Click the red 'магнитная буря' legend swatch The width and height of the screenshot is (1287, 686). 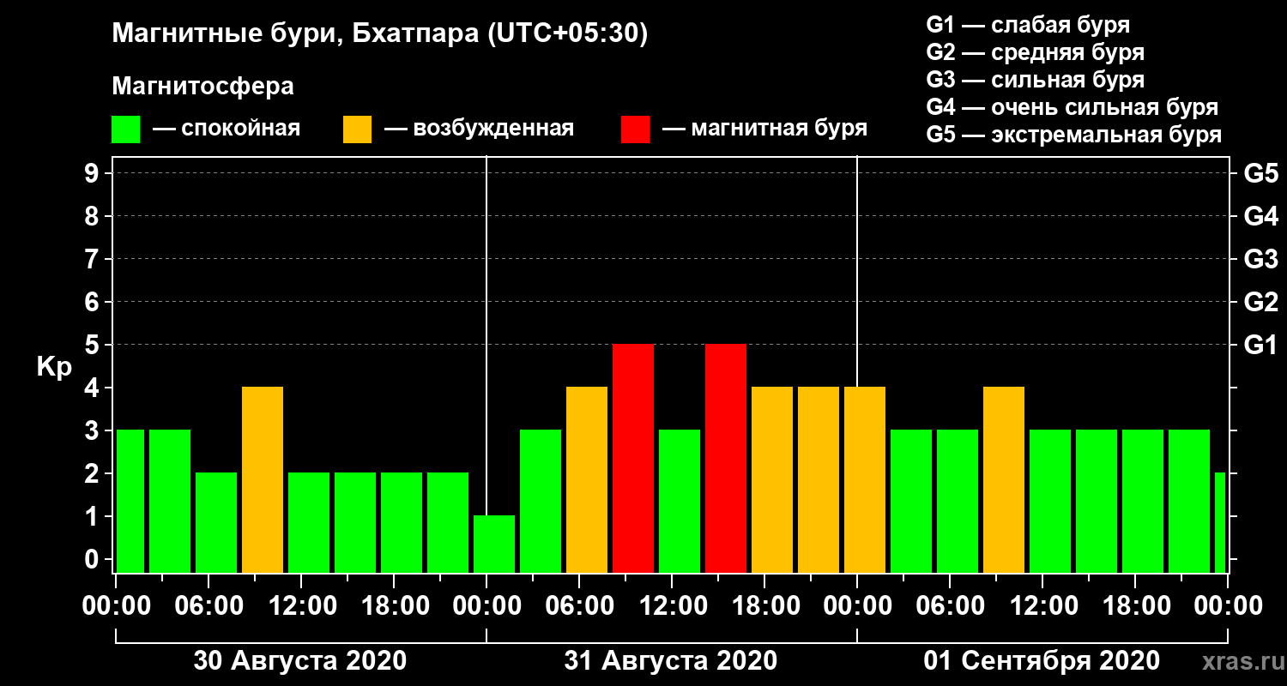coord(635,129)
